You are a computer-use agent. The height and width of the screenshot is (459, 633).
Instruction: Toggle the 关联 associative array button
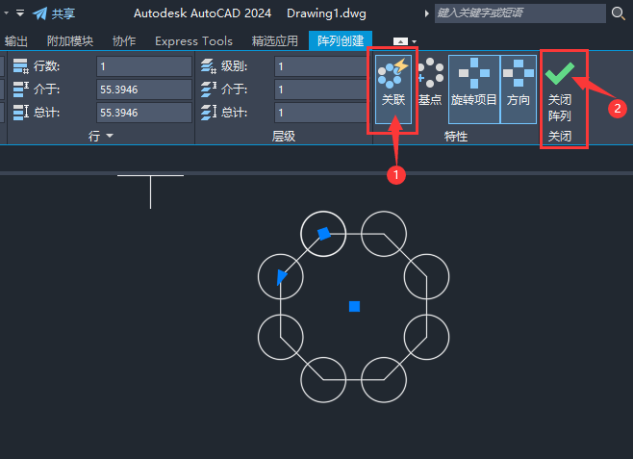[x=393, y=89]
